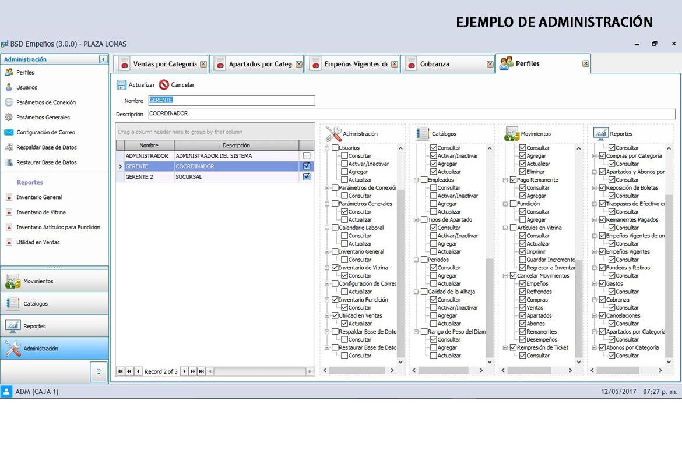Toggle the Fundición movements checkbox
Screen dimensions: 682x454
pyautogui.click(x=513, y=203)
